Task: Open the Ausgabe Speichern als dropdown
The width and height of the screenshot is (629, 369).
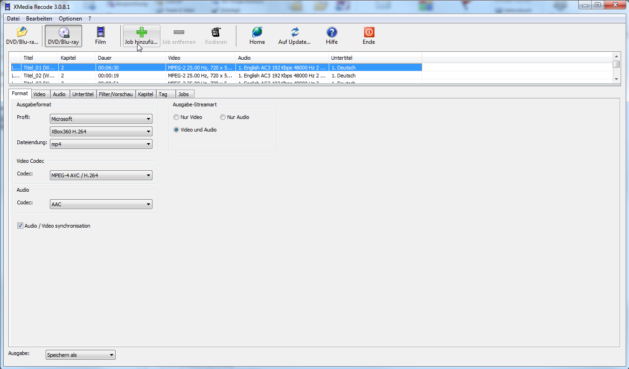Action: pyautogui.click(x=80, y=355)
